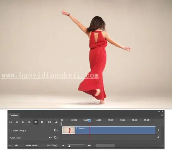Mute the Audio Track speaker
Viewport: 172px width, 150px height.
50,137
